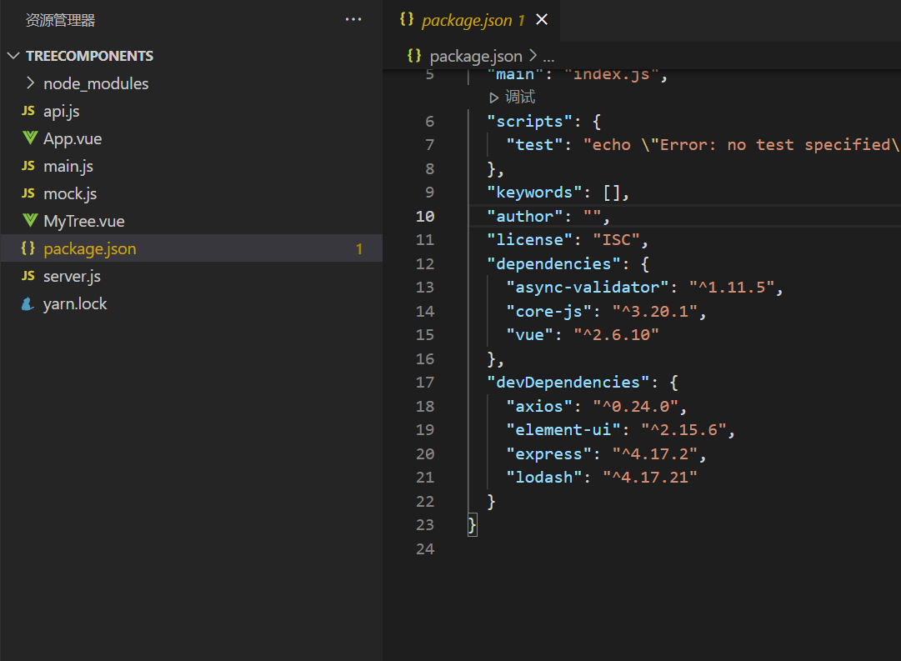Click the problems badge on package.json
This screenshot has width=901, height=661.
tap(359, 248)
